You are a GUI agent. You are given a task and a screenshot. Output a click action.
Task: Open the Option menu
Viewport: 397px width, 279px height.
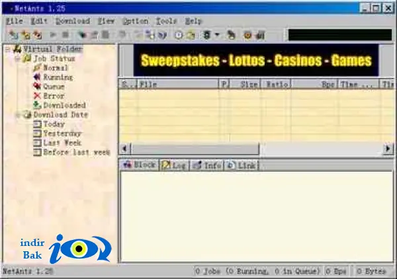(x=135, y=21)
